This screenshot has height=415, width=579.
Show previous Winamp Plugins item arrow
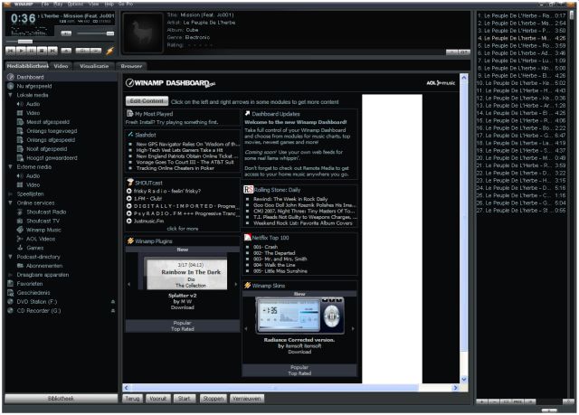[x=128, y=284]
